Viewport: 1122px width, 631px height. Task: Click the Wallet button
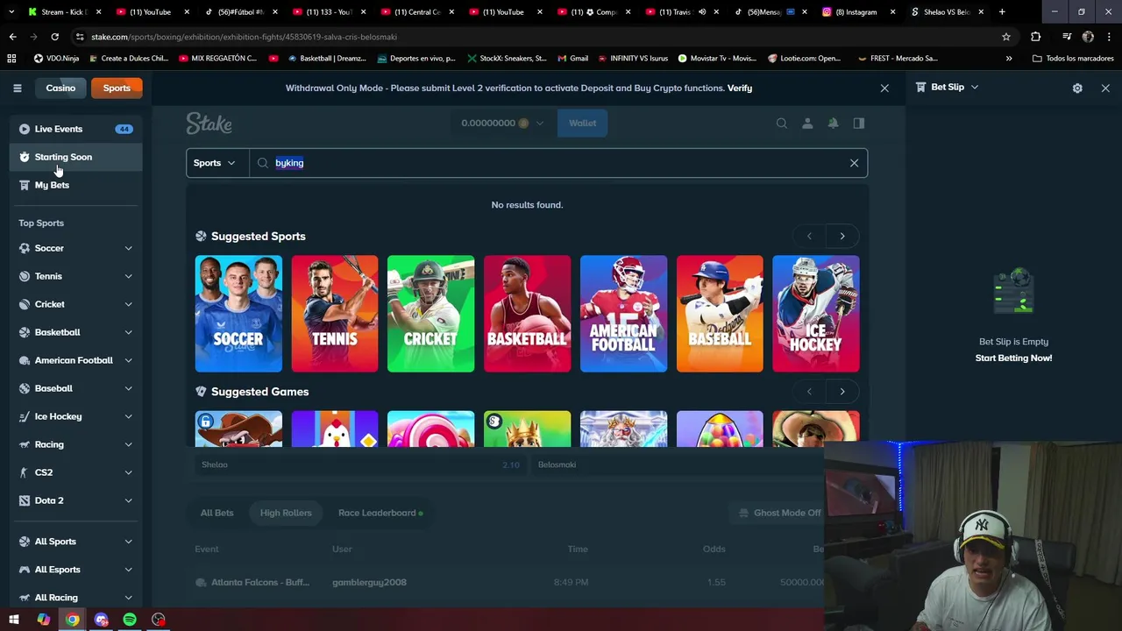coord(582,124)
